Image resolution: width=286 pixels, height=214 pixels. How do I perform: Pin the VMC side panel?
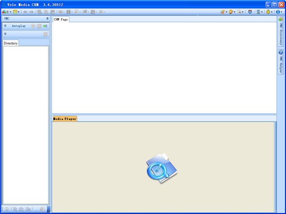(x=47, y=19)
